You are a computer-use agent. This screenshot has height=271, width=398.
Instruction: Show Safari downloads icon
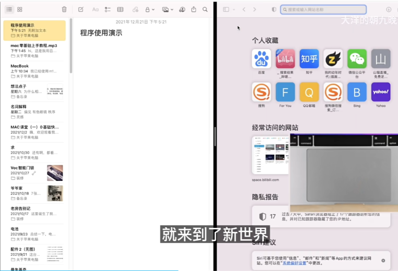389,9
